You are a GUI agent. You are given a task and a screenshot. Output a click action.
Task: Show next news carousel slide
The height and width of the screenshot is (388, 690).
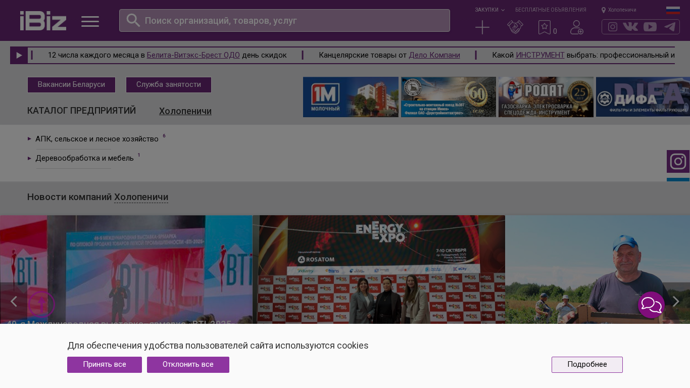click(x=676, y=302)
